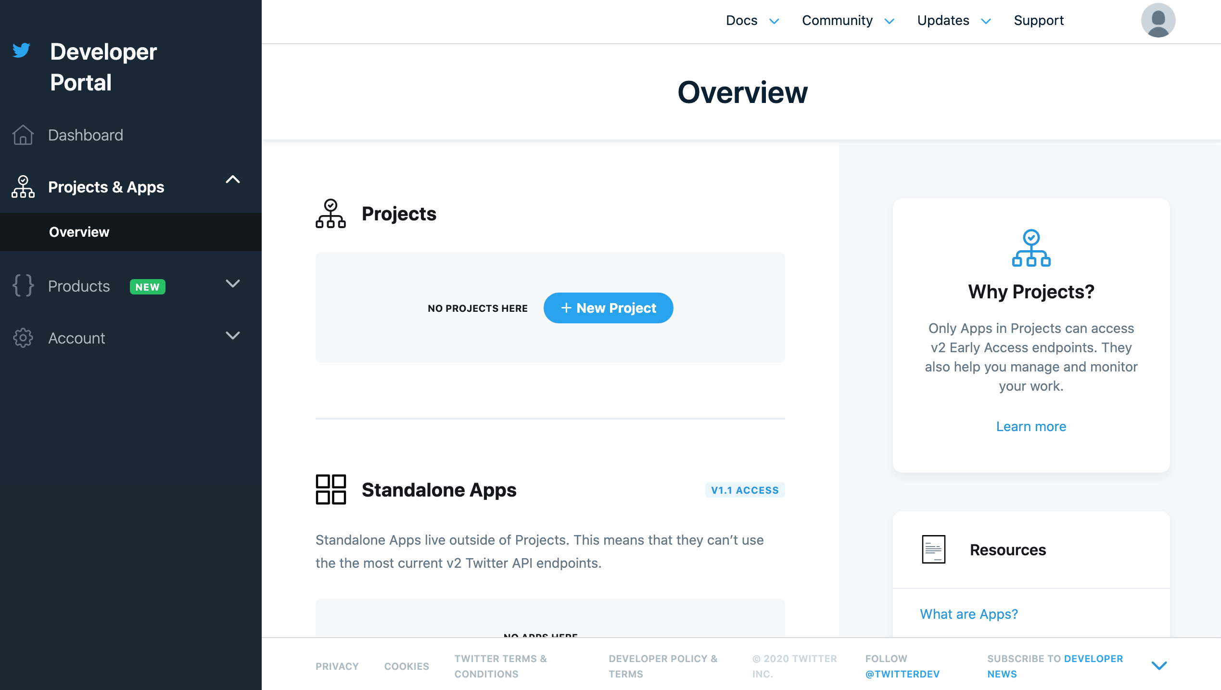Open the Updates dropdown menu
This screenshot has width=1221, height=690.
pos(954,21)
